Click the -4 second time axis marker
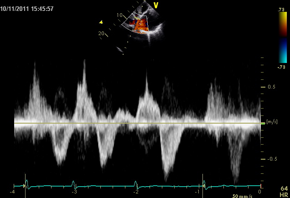Screen dimensions: 290x198 (13, 192)
